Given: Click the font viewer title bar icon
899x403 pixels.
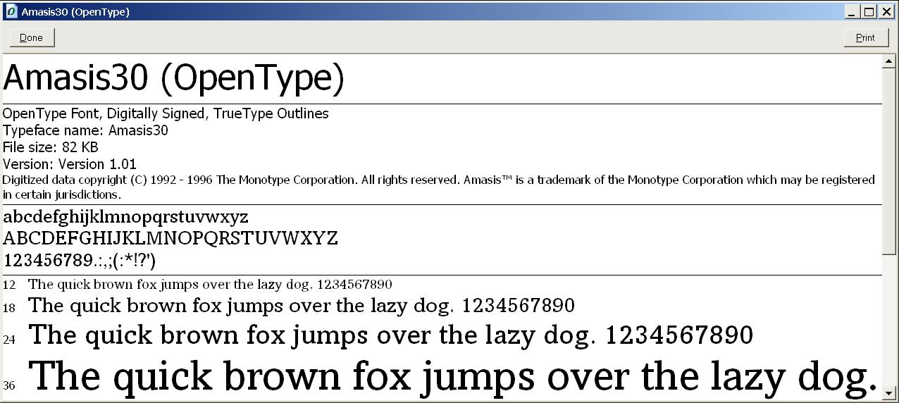Looking at the screenshot, I should click(x=11, y=12).
